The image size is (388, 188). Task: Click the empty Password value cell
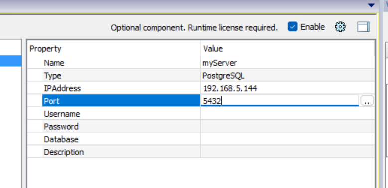(x=288, y=126)
